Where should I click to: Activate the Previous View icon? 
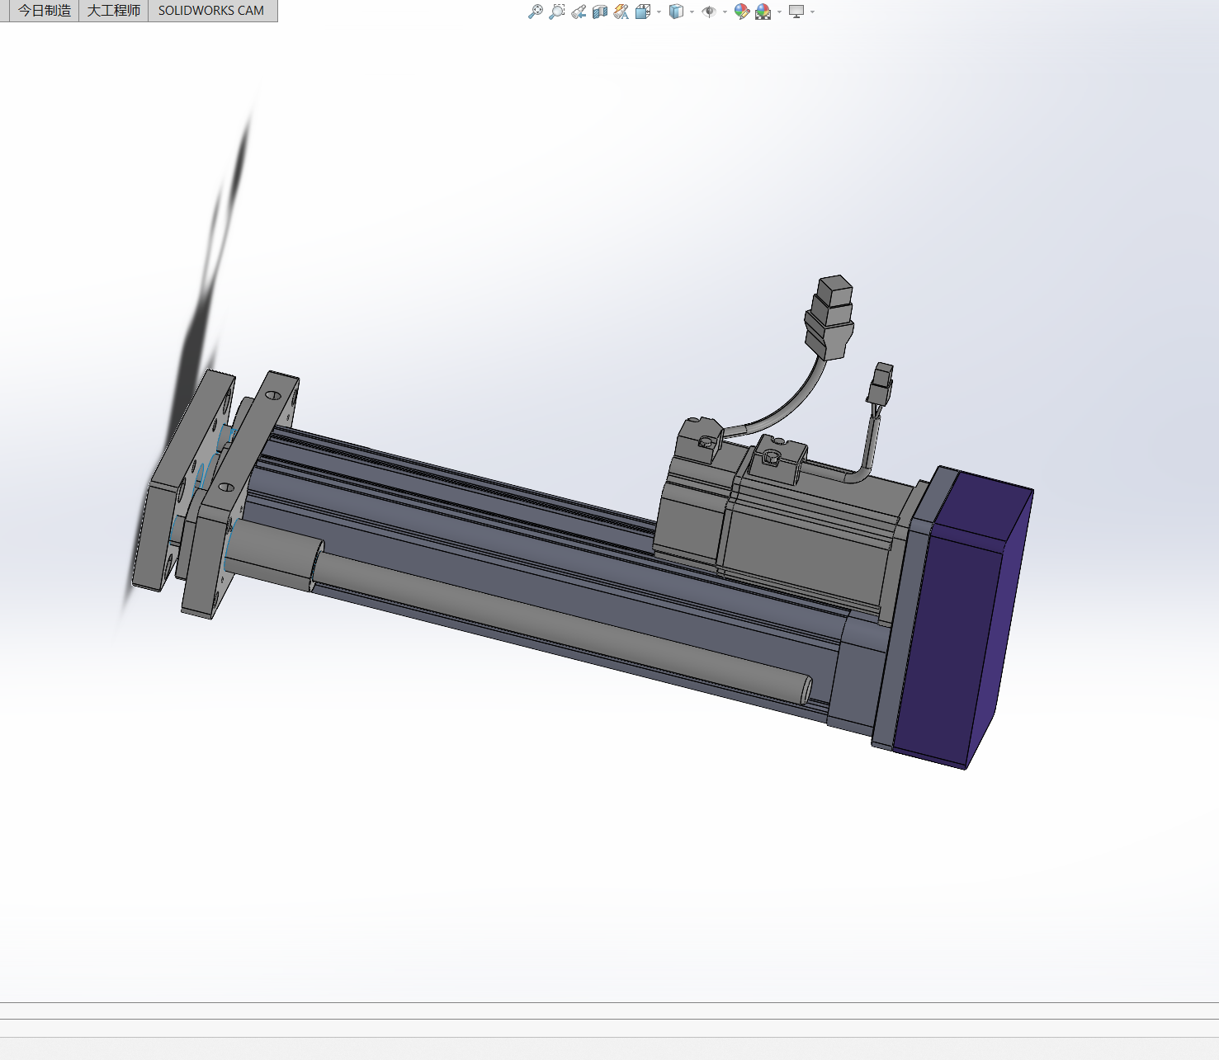[579, 12]
